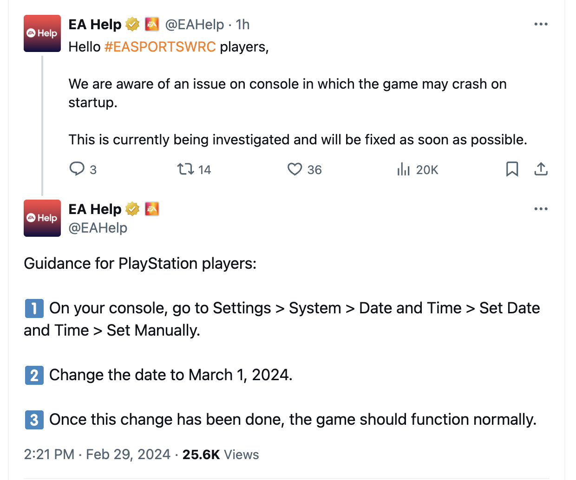Image resolution: width=576 pixels, height=480 pixels.
Task: Open more options menu on second tweet
Action: tap(541, 209)
